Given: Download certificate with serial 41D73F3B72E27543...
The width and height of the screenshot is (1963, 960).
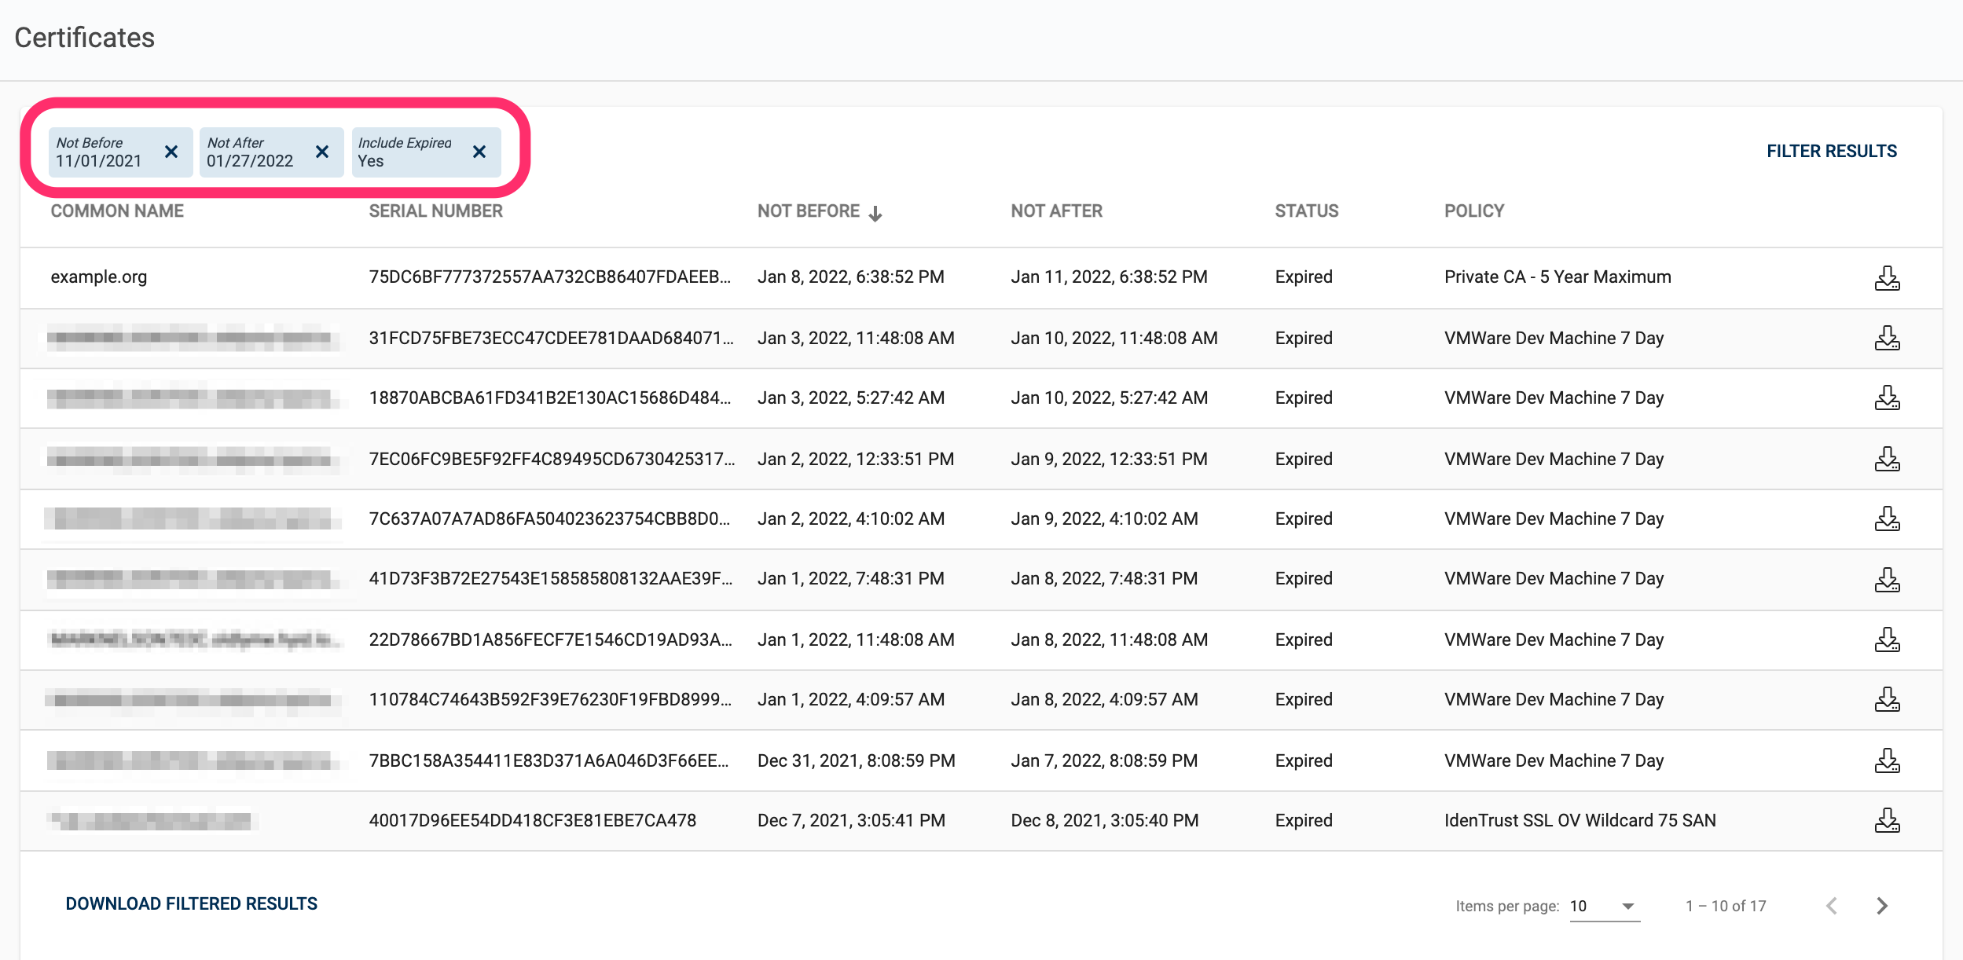Looking at the screenshot, I should coord(1887,580).
